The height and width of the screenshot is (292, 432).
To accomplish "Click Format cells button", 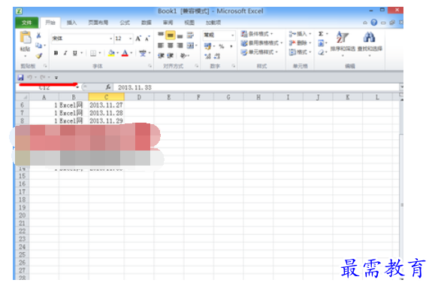I will coord(300,52).
